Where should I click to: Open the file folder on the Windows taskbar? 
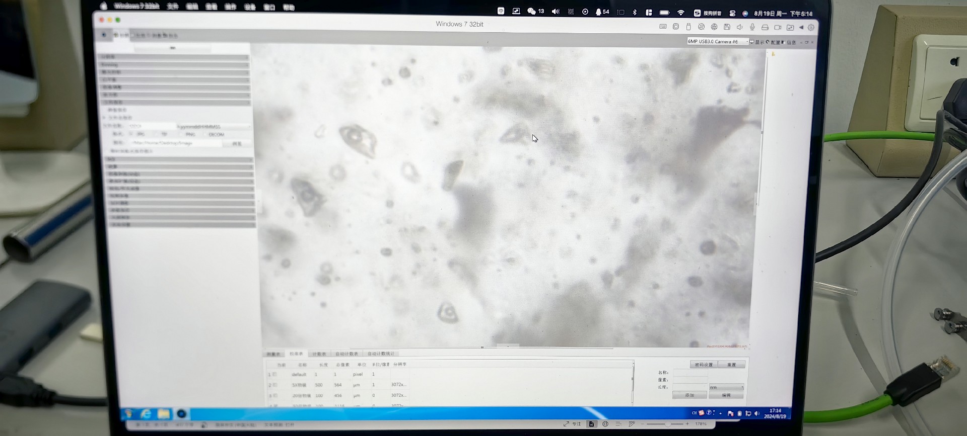point(164,413)
